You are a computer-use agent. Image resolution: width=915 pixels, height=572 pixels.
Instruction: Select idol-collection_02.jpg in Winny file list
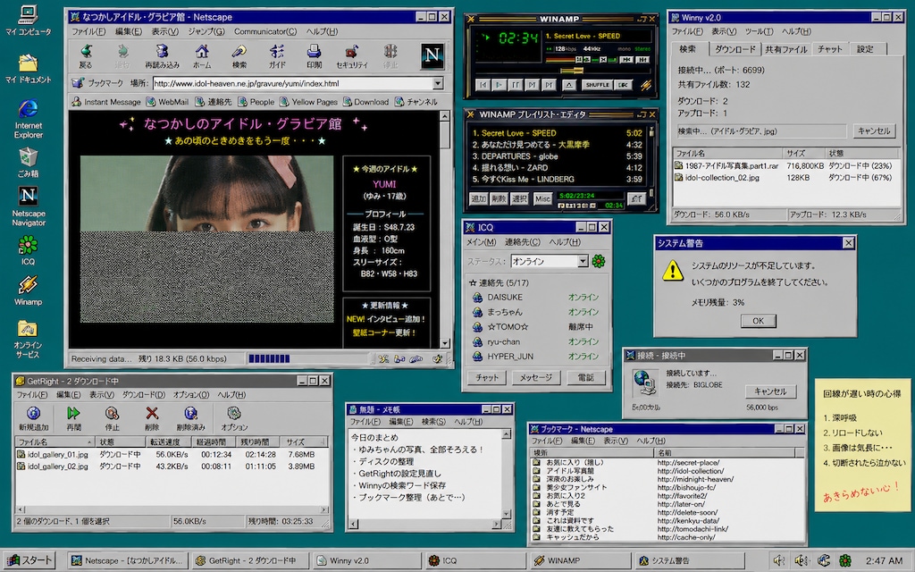pos(785,178)
